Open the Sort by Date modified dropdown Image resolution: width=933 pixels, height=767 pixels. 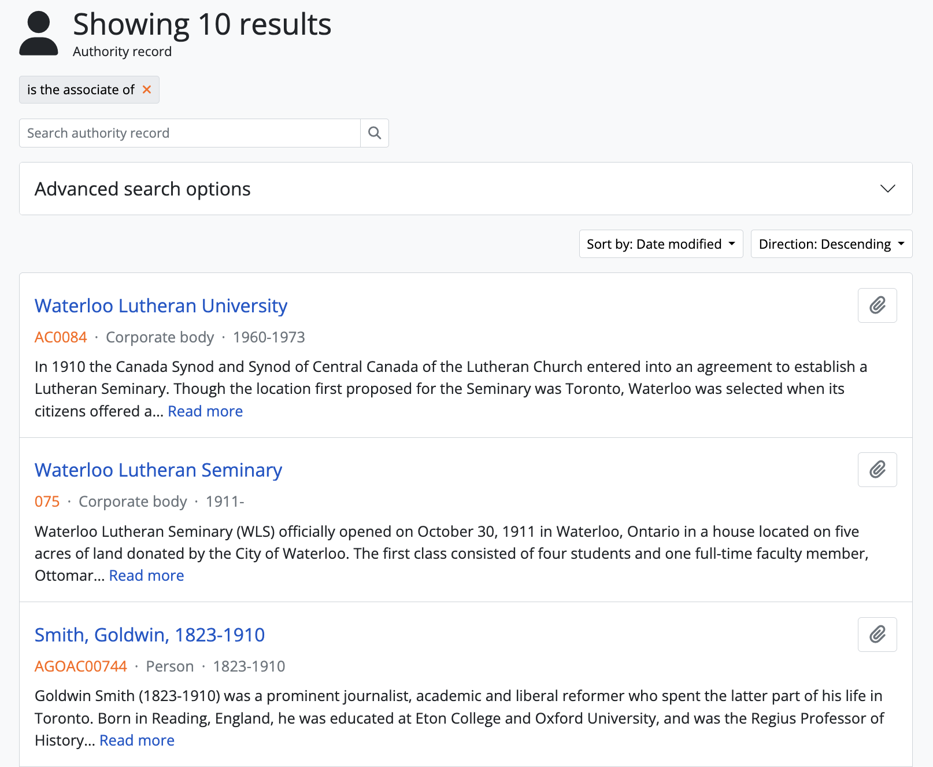pos(661,244)
